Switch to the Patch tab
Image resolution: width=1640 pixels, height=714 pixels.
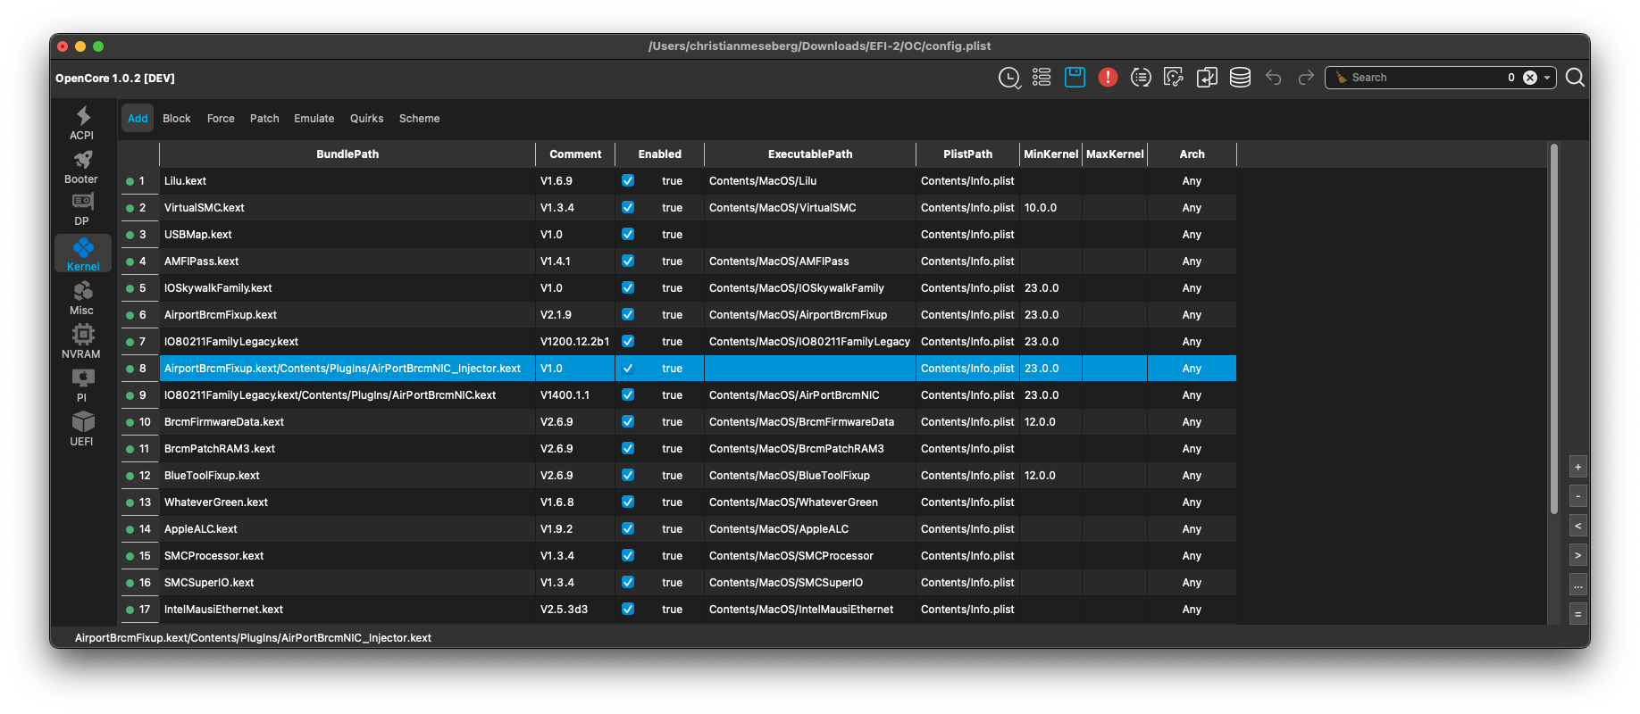[x=264, y=119]
